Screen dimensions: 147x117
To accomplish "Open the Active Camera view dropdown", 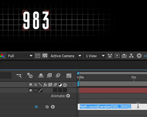I will (66, 56).
